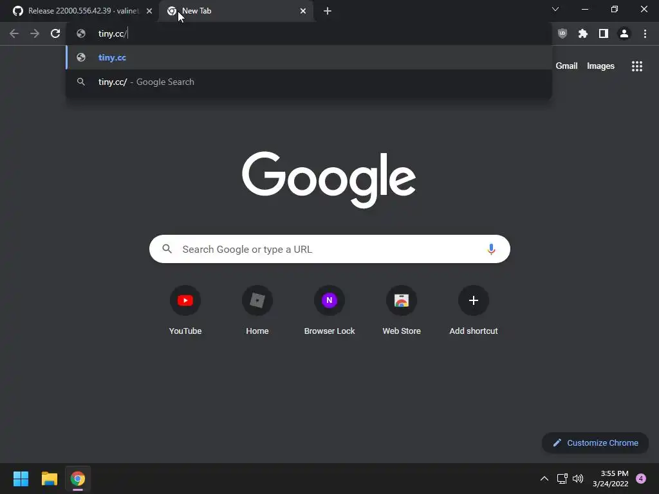Image resolution: width=659 pixels, height=494 pixels.
Task: Click Customize Chrome button
Action: 595,443
